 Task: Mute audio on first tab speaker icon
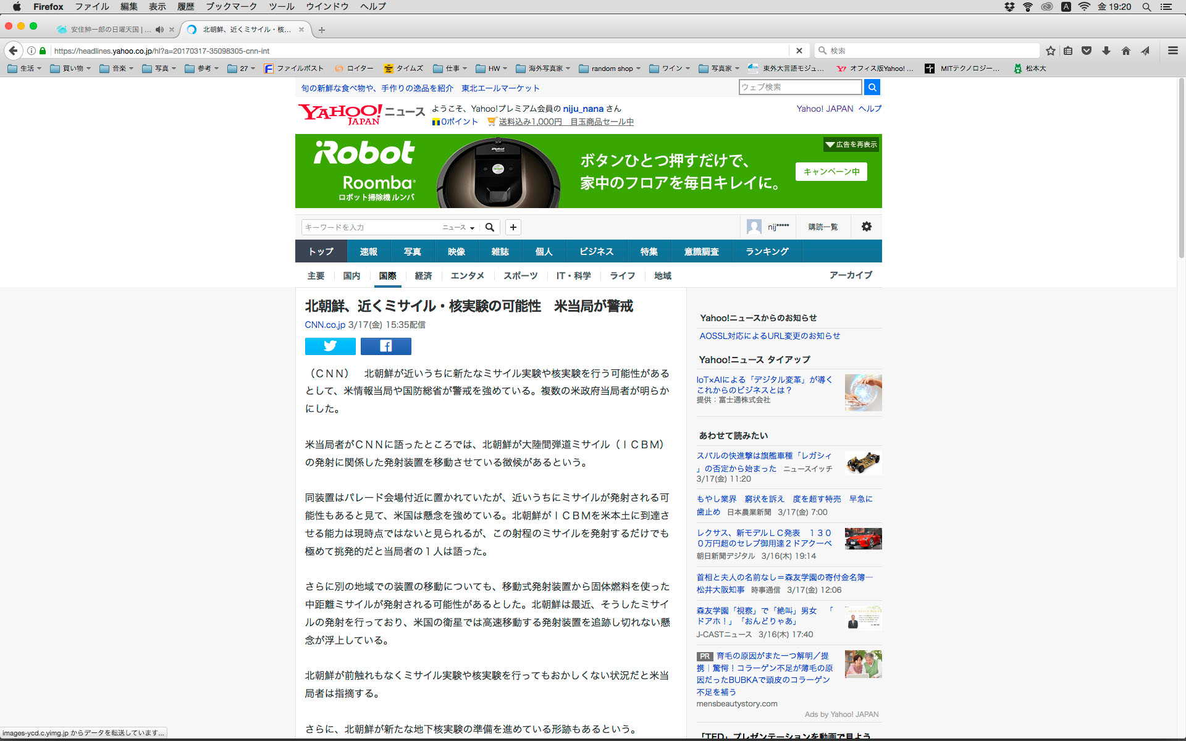[159, 29]
